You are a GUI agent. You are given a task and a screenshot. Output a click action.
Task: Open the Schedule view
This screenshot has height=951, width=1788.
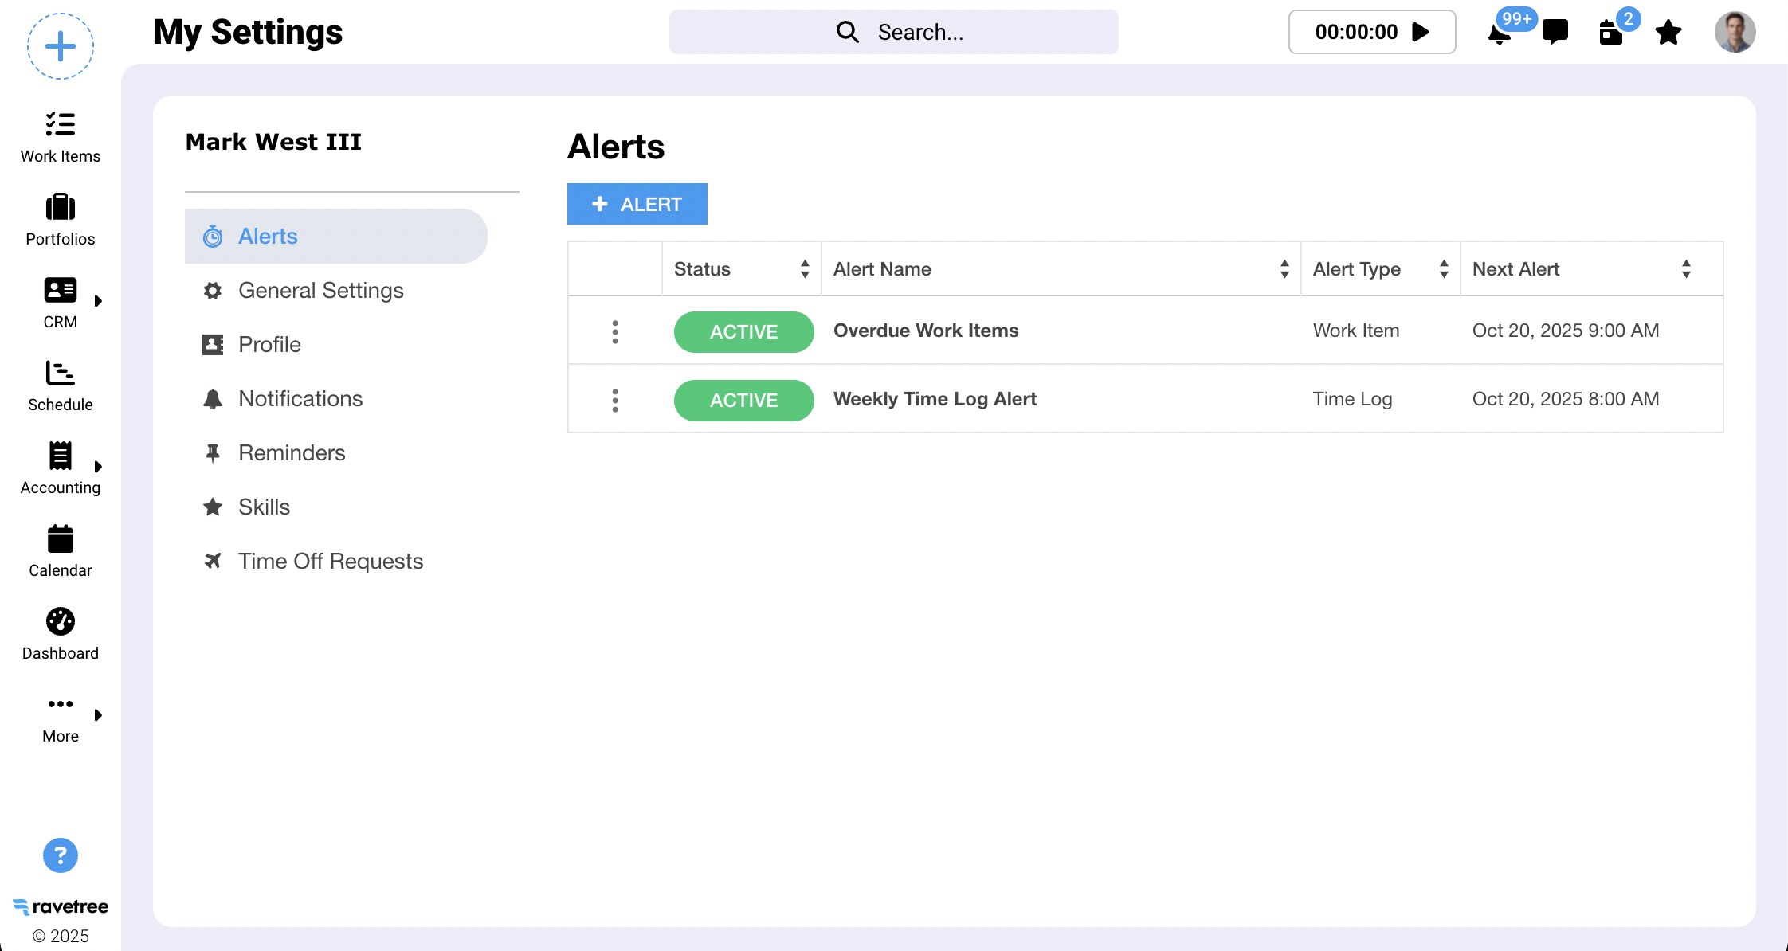click(x=61, y=385)
